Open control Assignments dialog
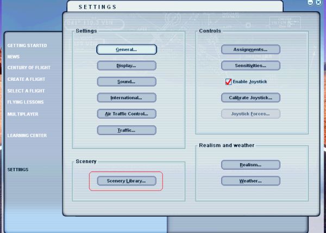The height and width of the screenshot is (233, 326). [250, 49]
